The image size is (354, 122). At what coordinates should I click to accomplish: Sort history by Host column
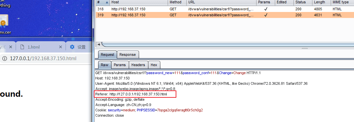139,2
